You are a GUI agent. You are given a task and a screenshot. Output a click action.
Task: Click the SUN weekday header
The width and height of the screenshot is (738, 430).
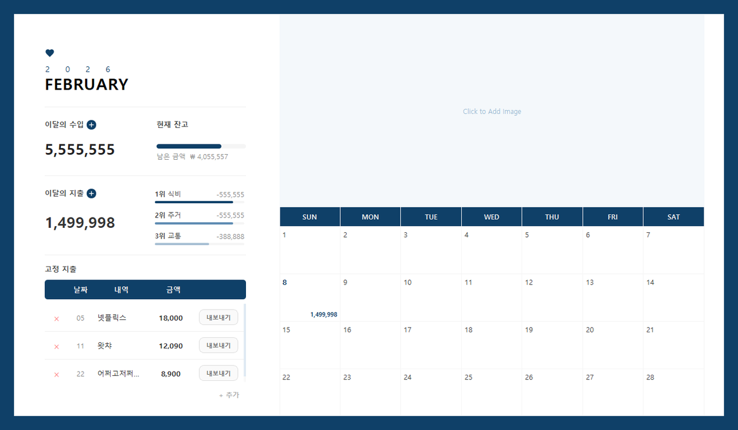point(310,217)
